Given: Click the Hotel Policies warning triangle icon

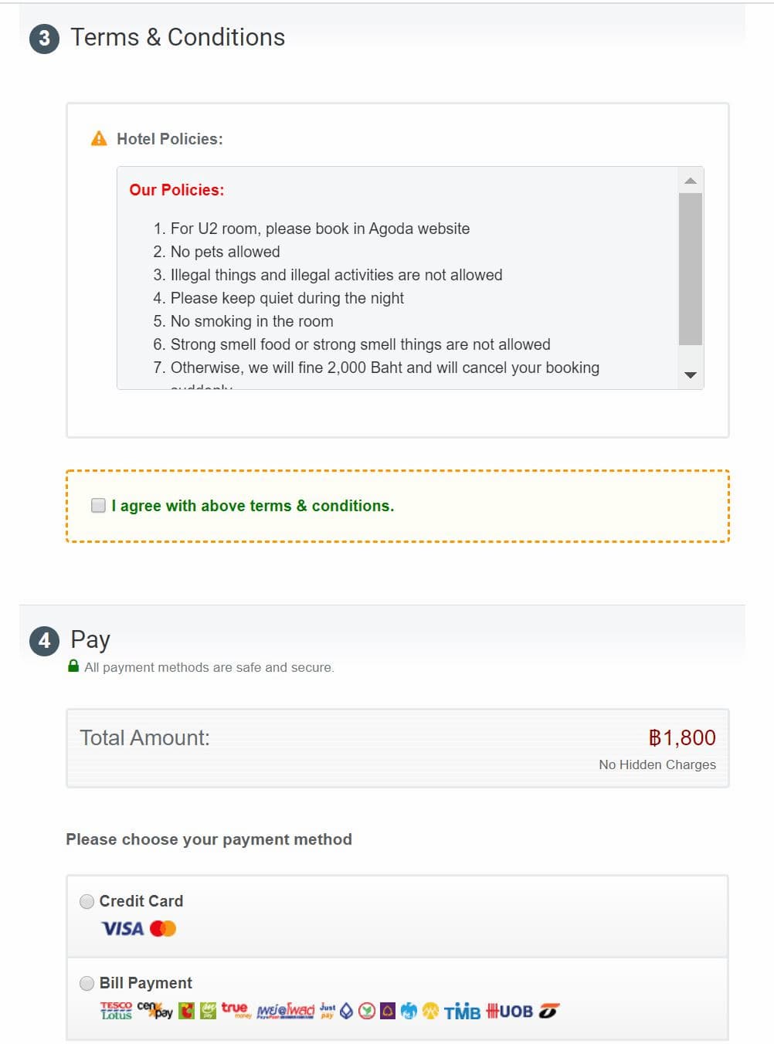Looking at the screenshot, I should coord(99,138).
